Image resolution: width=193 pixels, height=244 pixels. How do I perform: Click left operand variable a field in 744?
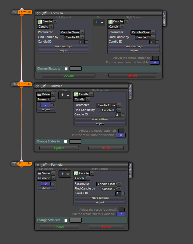click(x=45, y=105)
